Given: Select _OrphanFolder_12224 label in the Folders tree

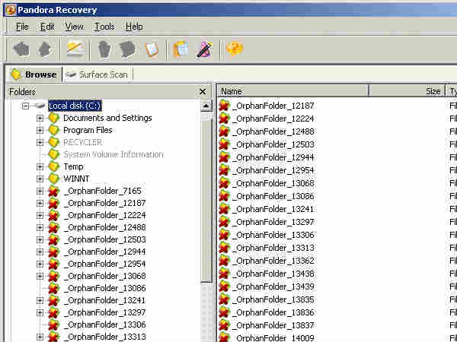Looking at the screenshot, I should coord(104,216).
